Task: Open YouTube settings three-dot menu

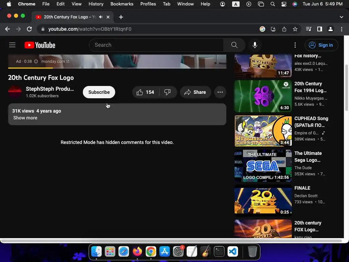Action: point(295,45)
